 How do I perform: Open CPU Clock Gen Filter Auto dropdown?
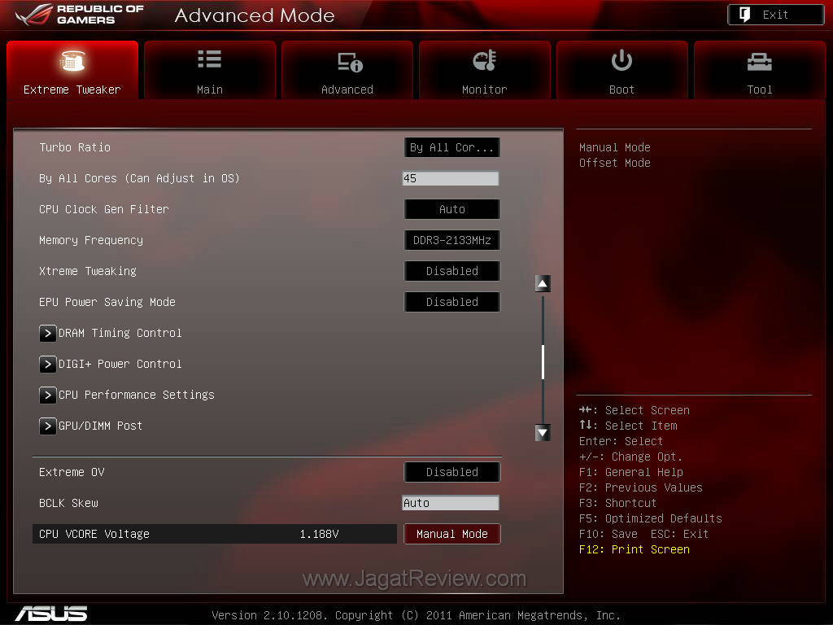coord(451,209)
